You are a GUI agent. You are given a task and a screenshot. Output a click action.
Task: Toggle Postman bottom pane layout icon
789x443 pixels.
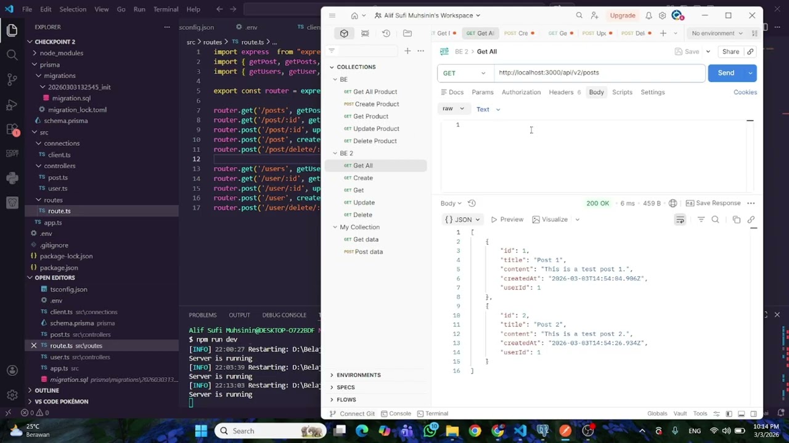pos(742,413)
